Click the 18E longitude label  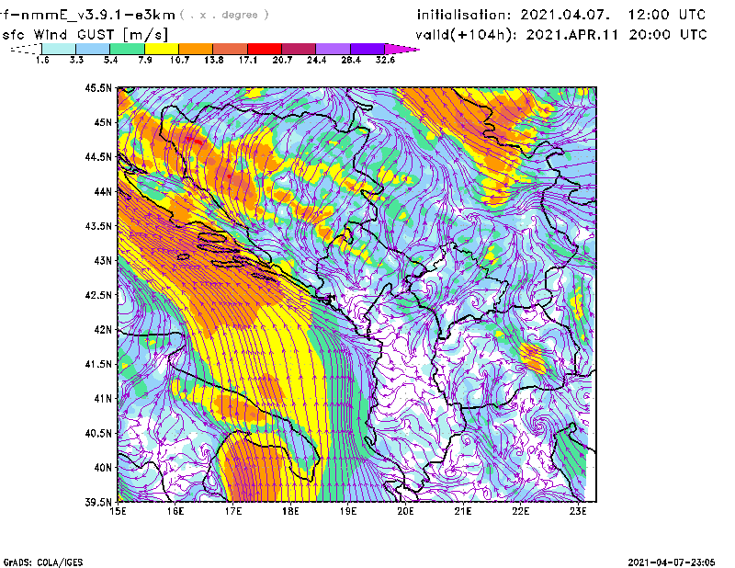point(290,511)
